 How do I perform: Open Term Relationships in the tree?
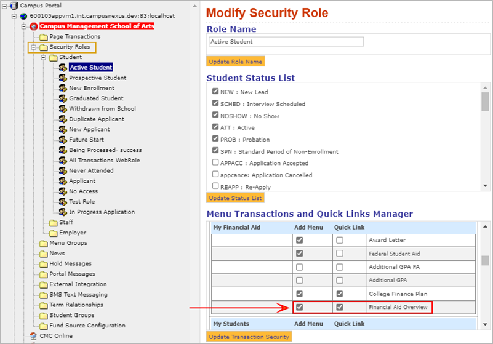[76, 305]
